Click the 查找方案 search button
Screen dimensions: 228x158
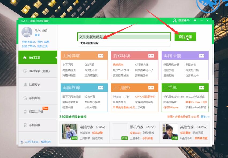[x=185, y=37]
